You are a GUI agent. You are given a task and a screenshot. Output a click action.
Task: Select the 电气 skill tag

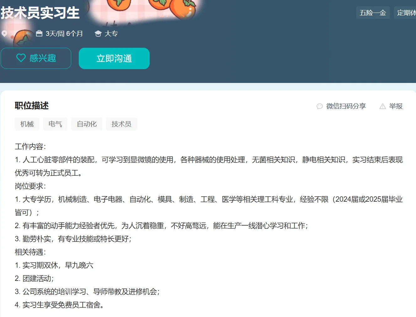55,124
